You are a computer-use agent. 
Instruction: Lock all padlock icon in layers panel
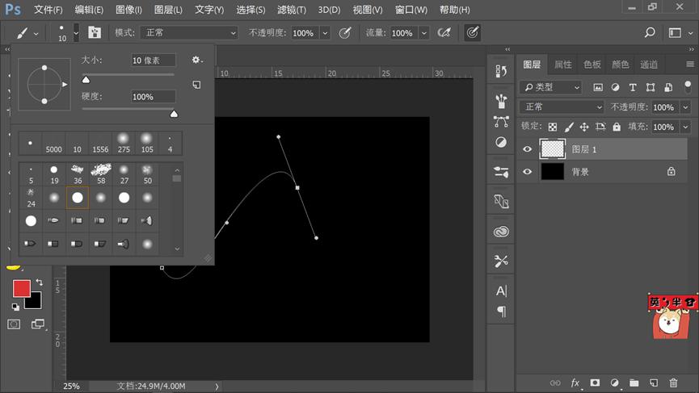[617, 127]
